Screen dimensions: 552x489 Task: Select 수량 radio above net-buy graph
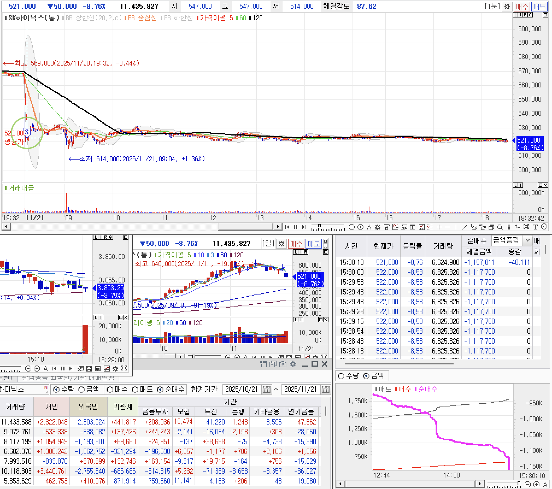341,376
